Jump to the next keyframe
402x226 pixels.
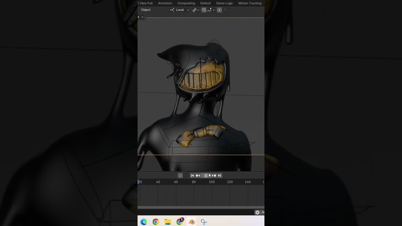(x=214, y=175)
